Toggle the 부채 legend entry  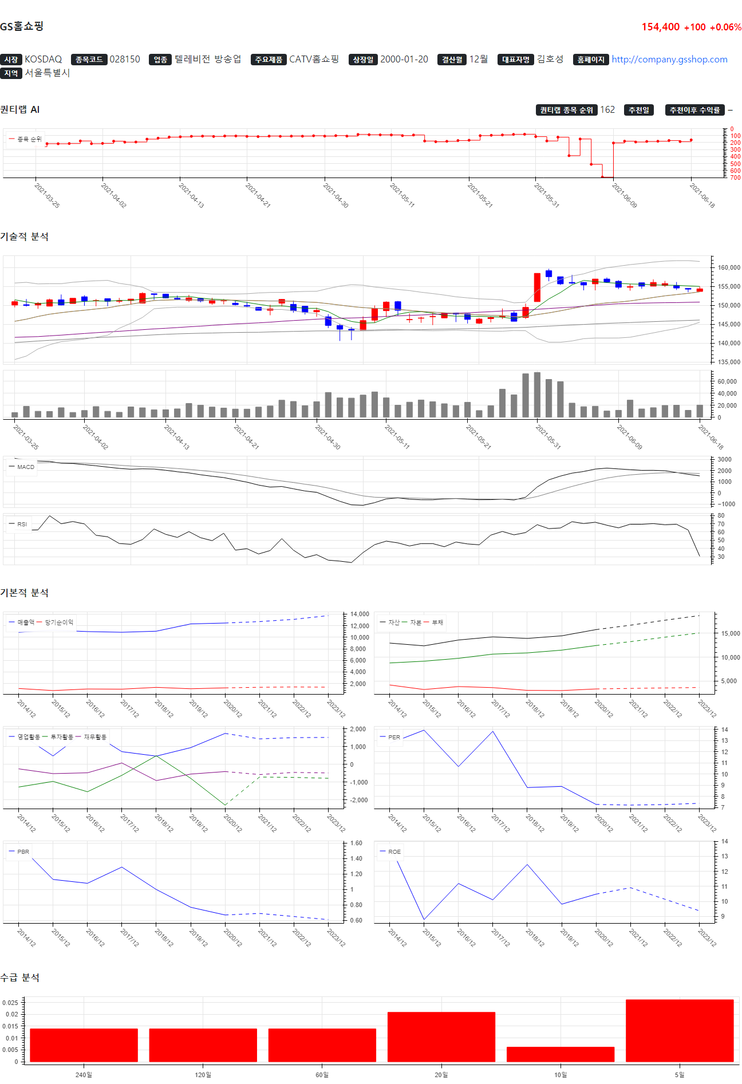pos(433,622)
